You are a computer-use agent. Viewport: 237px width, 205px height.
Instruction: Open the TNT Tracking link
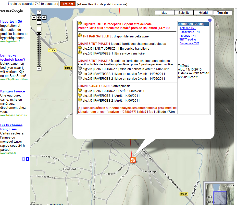[x=188, y=39]
